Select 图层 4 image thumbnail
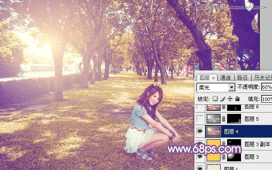272x170 pixels. pyautogui.click(x=214, y=131)
